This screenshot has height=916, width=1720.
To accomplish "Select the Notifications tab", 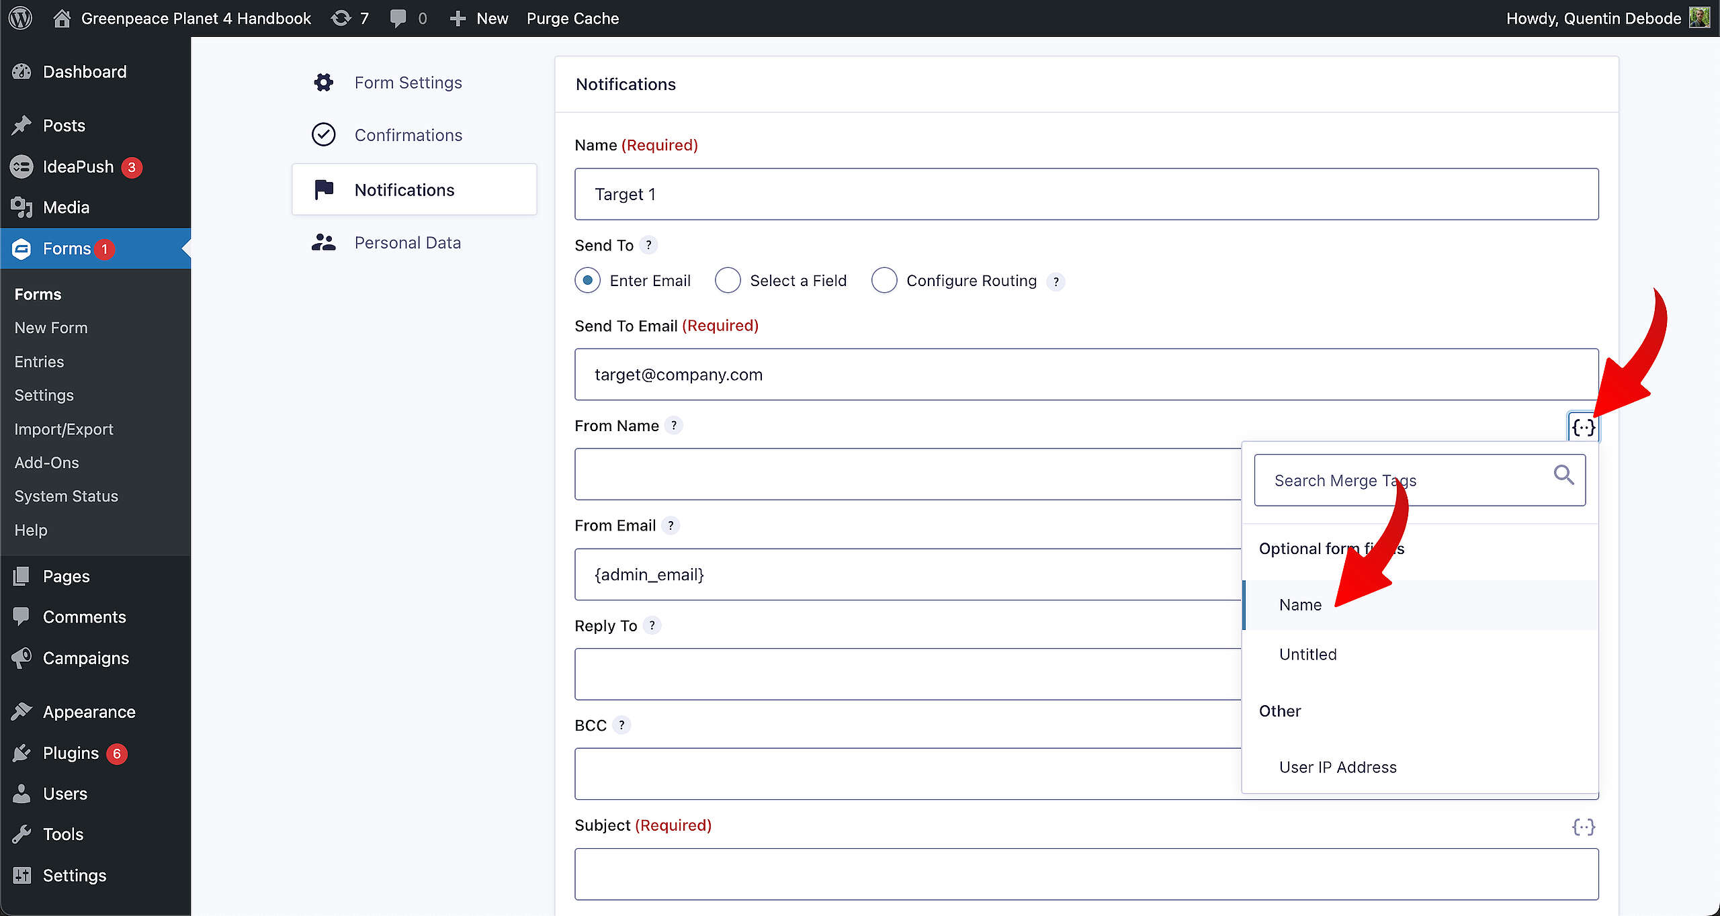I will click(x=415, y=189).
